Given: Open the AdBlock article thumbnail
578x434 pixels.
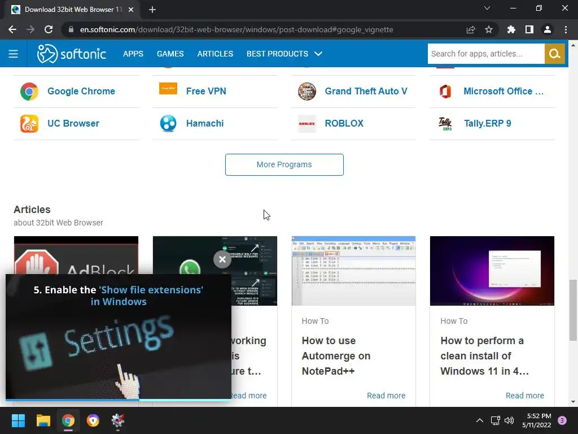Looking at the screenshot, I should [76, 255].
